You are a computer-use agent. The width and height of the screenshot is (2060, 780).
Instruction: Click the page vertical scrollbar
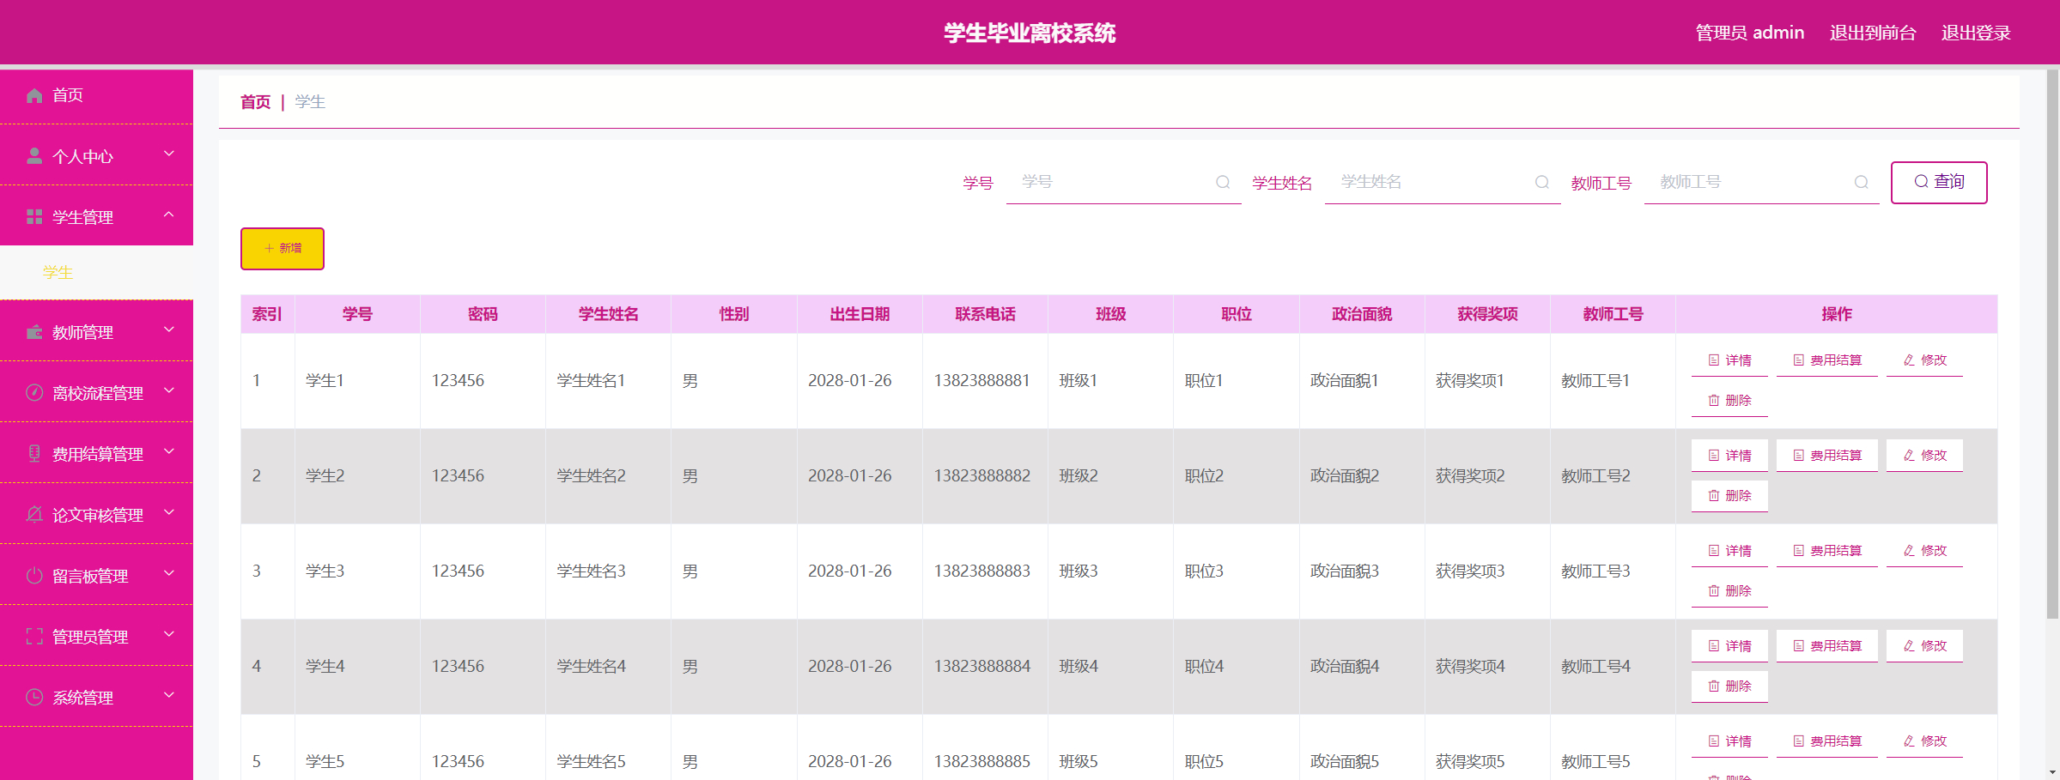coord(2052,343)
